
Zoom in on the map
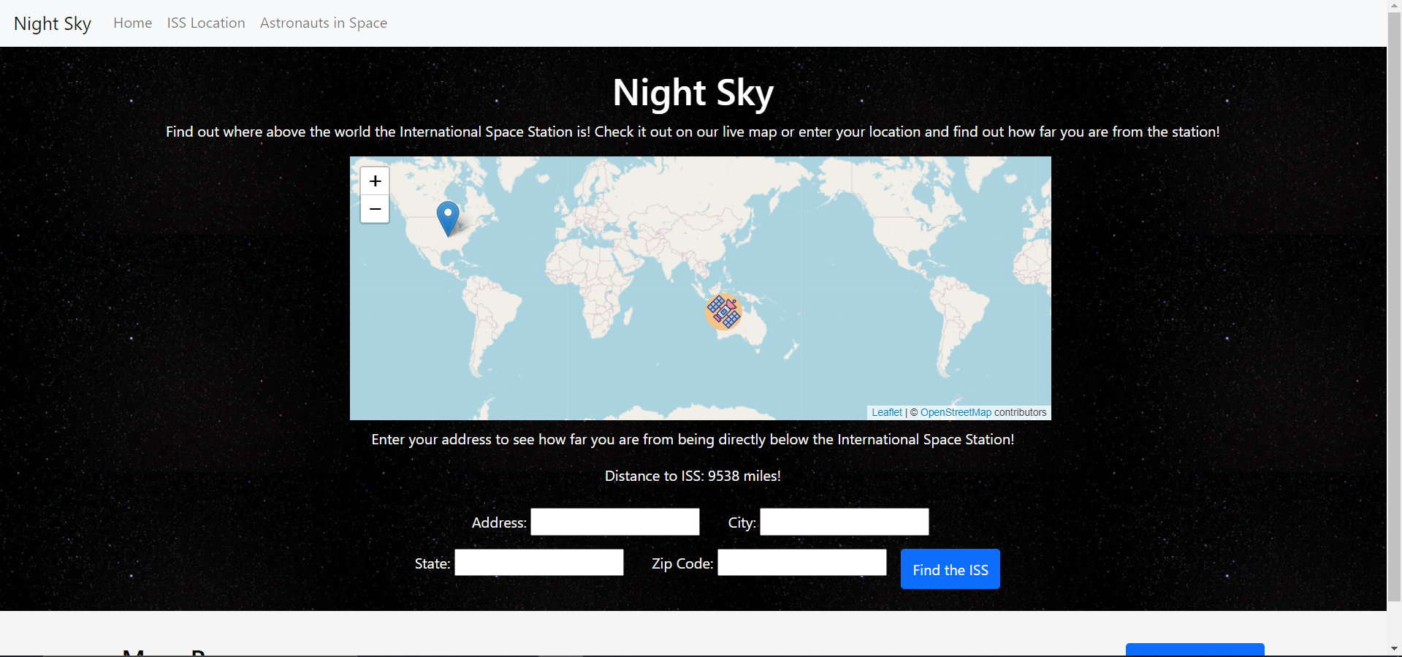click(375, 181)
